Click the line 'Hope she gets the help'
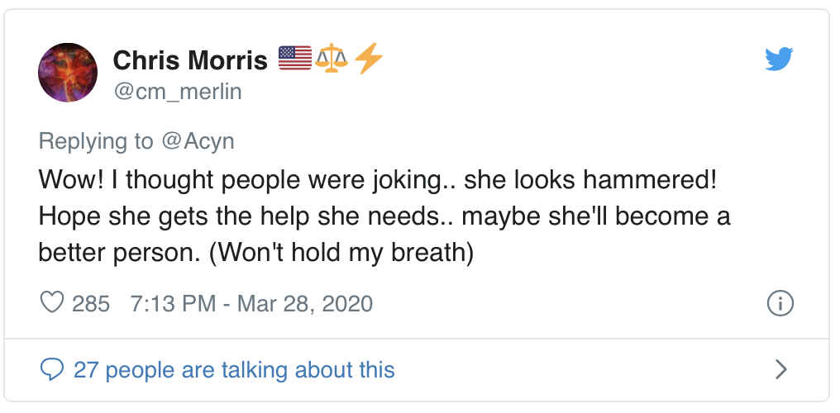840x413 pixels. [x=248, y=216]
